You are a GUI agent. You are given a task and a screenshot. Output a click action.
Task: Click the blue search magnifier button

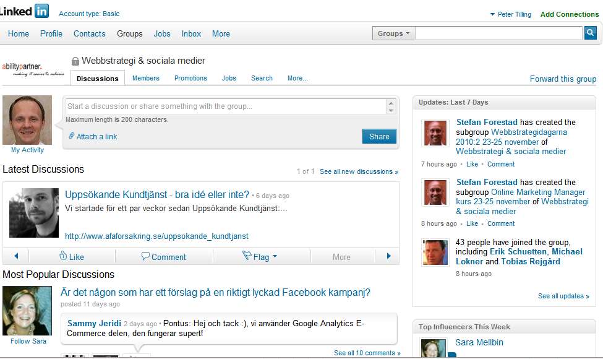(x=590, y=33)
